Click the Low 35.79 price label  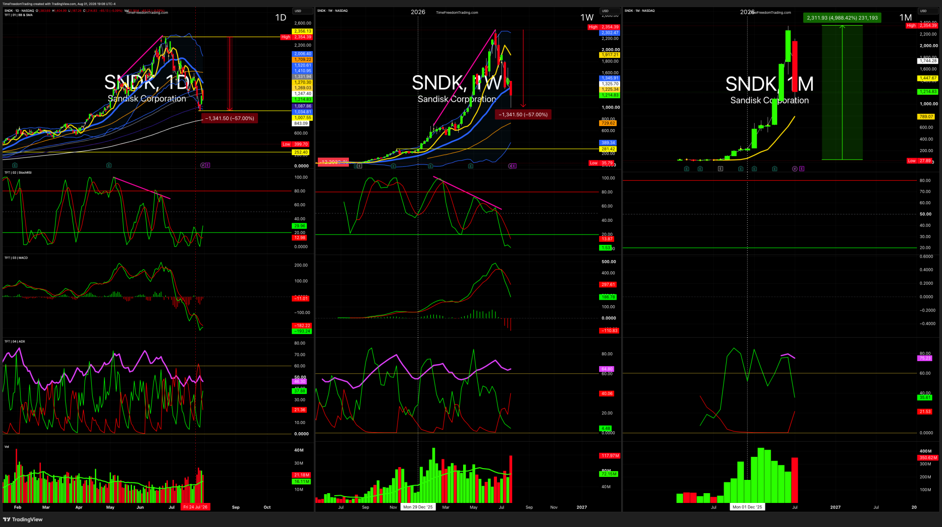coord(602,163)
